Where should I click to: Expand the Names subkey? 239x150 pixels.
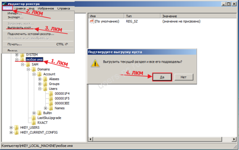click(x=45, y=108)
